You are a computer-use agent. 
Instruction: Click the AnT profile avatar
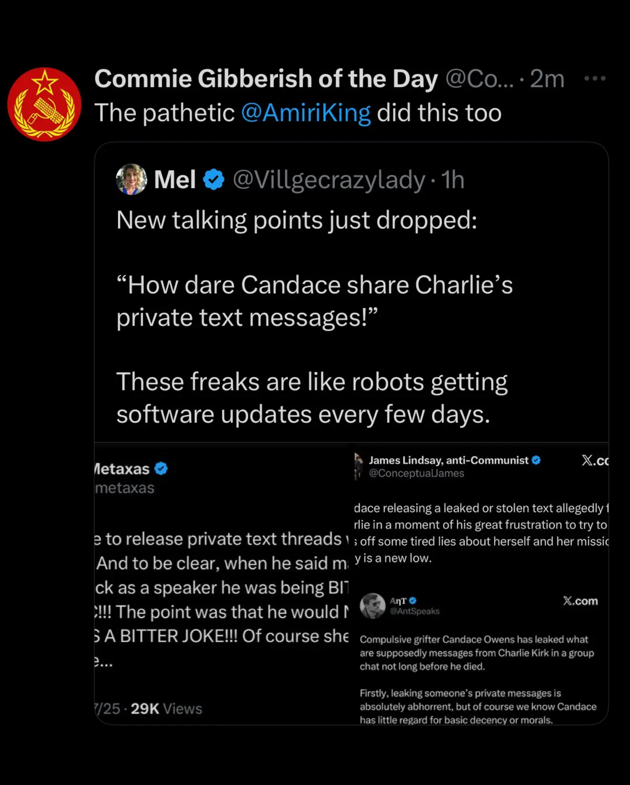pos(372,606)
